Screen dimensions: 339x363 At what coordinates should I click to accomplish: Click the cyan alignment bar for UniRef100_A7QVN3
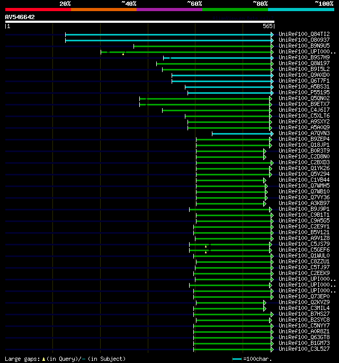[x=243, y=134]
